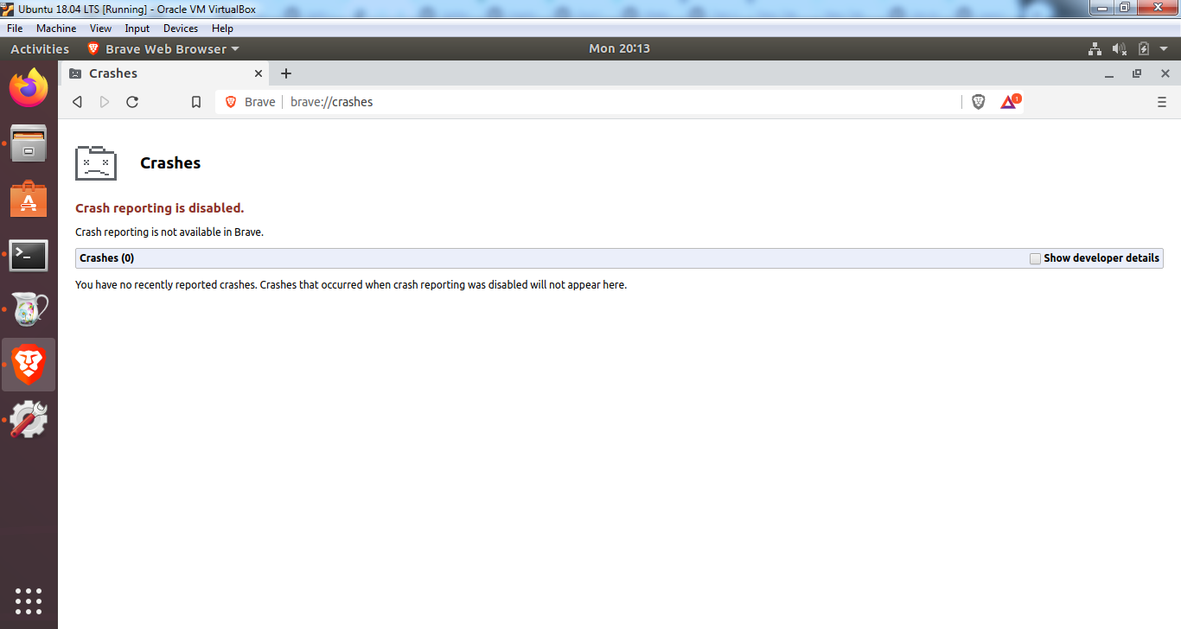
Task: Click the volume icon in top bar
Action: point(1120,49)
